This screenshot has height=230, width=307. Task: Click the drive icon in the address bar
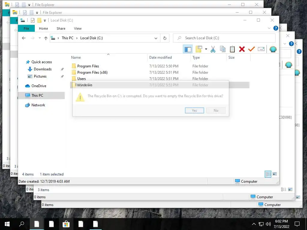coord(53,38)
